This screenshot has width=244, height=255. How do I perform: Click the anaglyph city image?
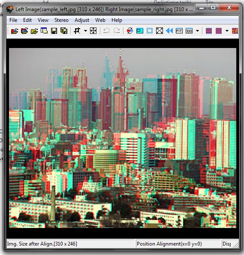tap(123, 138)
